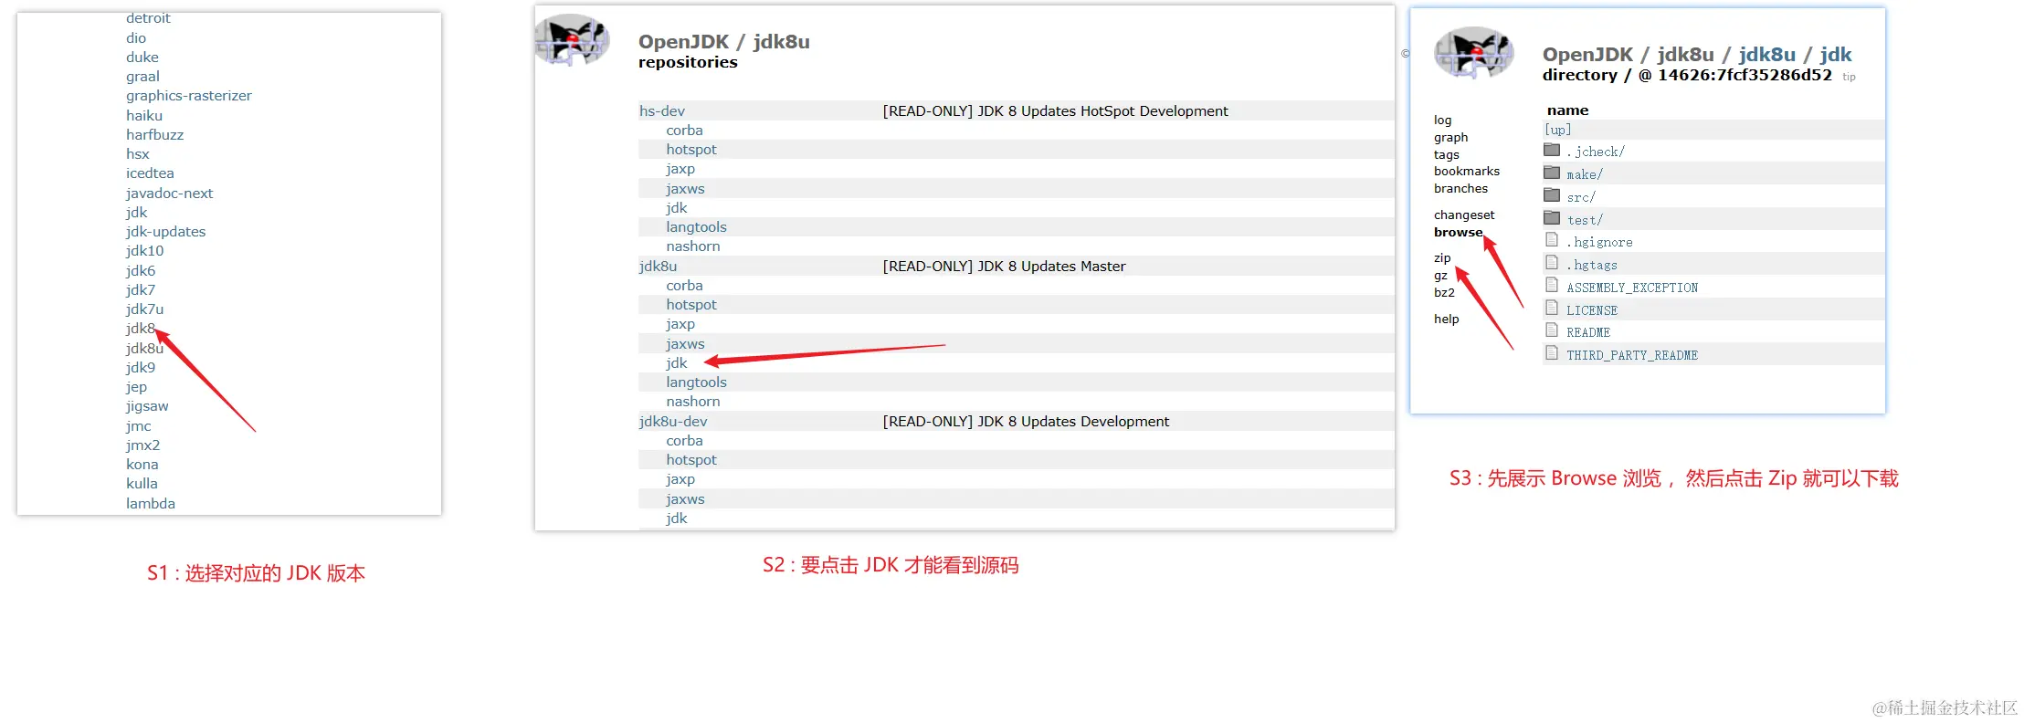Screen dimensions: 2024x723
Task: Open the jdk8u-dev repository group
Action: point(673,422)
